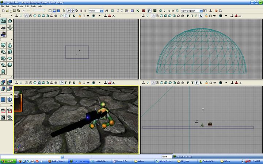
Task: Open the File menu
Action: pos(2,6)
